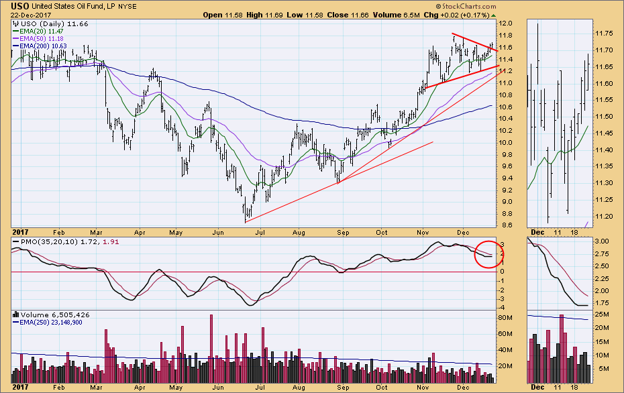Click the 8.6 price axis label
Image resolution: width=624 pixels, height=393 pixels.
click(506, 225)
